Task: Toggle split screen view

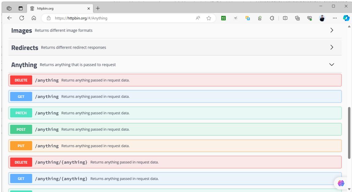Action: (x=285, y=18)
